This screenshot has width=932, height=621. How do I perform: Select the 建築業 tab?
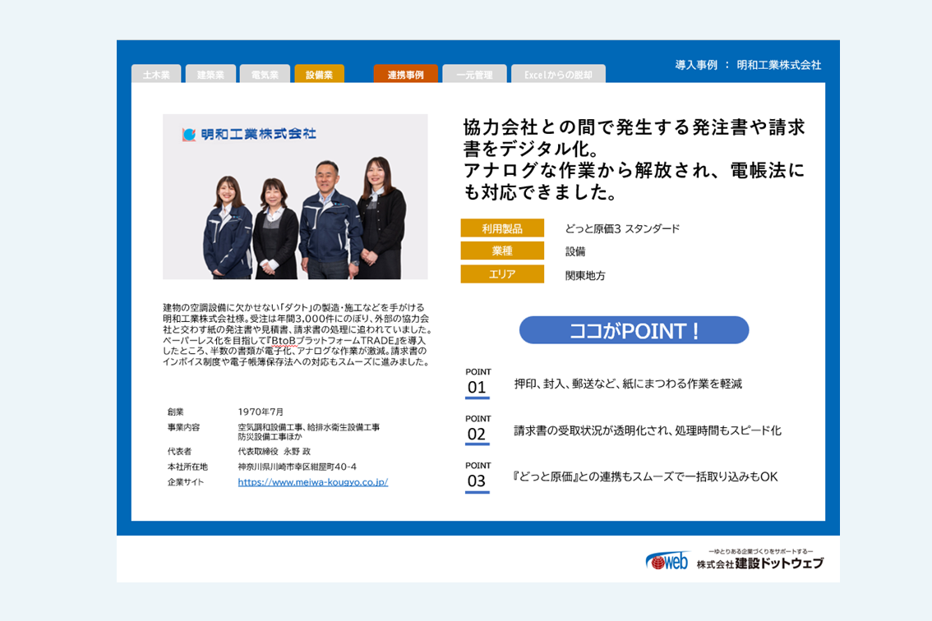[210, 74]
